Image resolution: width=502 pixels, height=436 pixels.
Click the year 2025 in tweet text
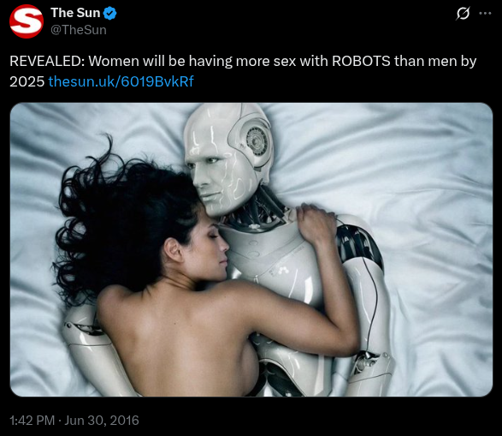(x=27, y=81)
